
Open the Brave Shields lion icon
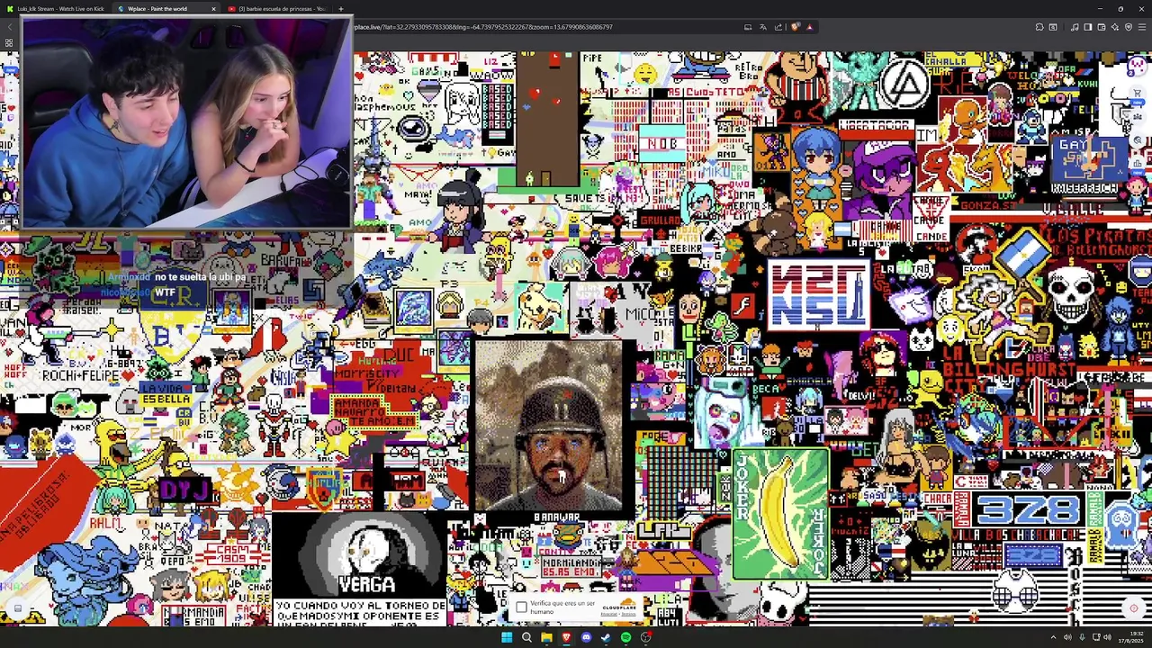click(795, 27)
